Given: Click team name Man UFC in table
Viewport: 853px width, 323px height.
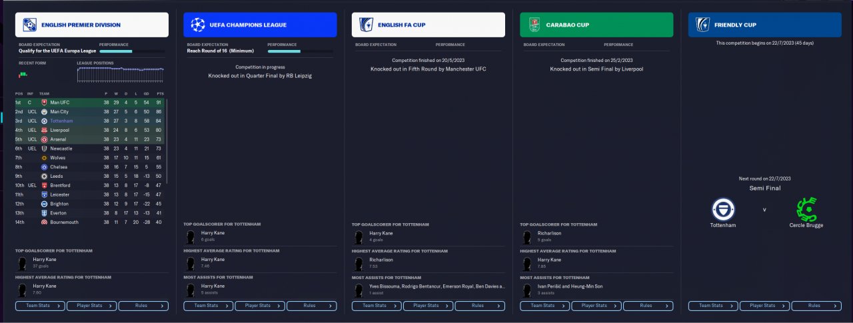Looking at the screenshot, I should point(60,103).
